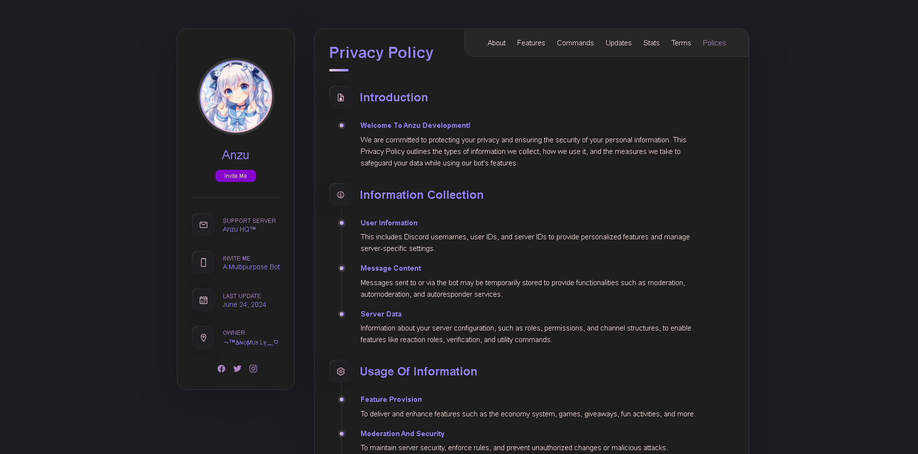Click the mobile phone icon beside Invite Me
The height and width of the screenshot is (454, 918).
pos(203,262)
